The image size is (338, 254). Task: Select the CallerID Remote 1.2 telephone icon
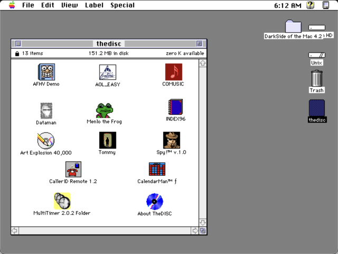[x=73, y=169]
